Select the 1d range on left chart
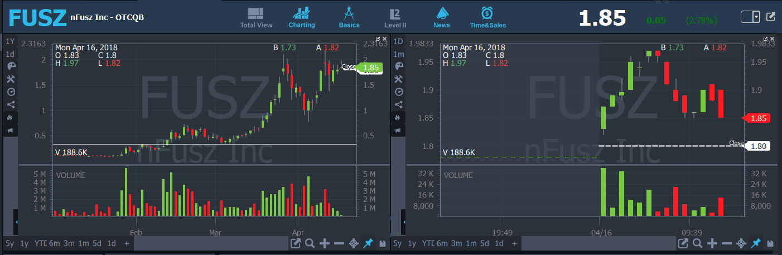 point(112,243)
